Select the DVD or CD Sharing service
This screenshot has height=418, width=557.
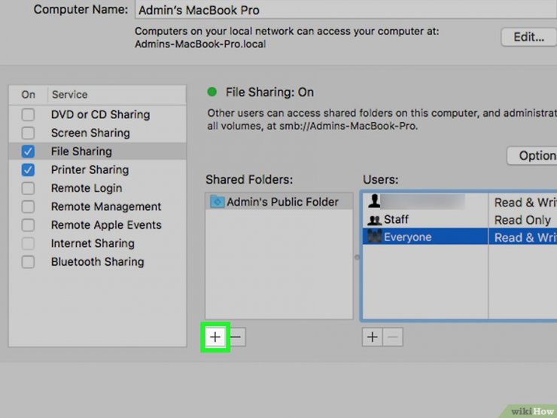click(97, 114)
